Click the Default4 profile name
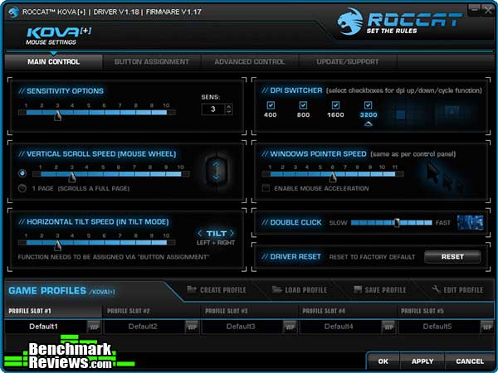498x373 pixels. click(339, 327)
